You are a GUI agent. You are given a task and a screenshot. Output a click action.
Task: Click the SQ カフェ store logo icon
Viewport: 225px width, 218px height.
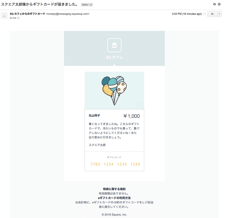click(x=114, y=45)
